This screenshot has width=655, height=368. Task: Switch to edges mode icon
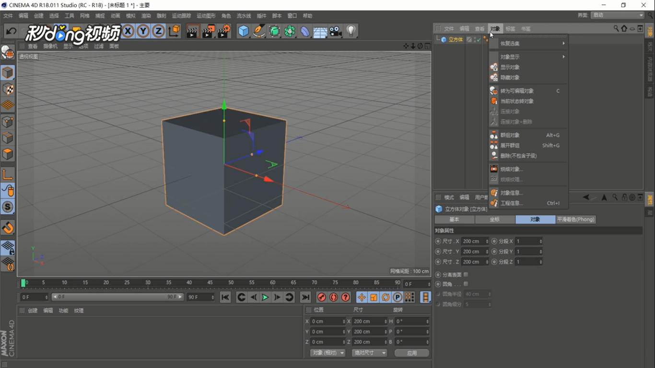8,138
